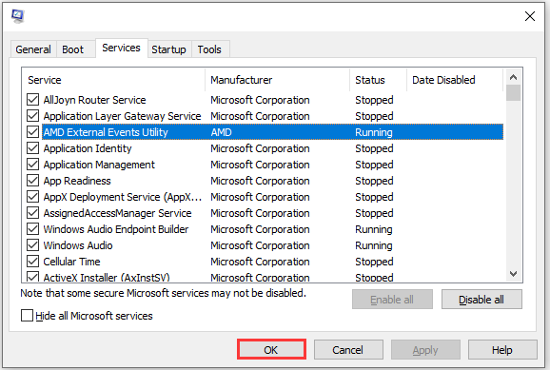The image size is (550, 370).
Task: Click the Enable all button
Action: point(392,300)
